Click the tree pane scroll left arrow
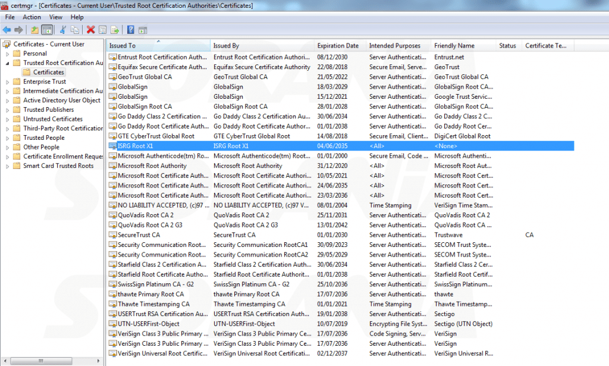609x366 pixels. click(x=5, y=361)
